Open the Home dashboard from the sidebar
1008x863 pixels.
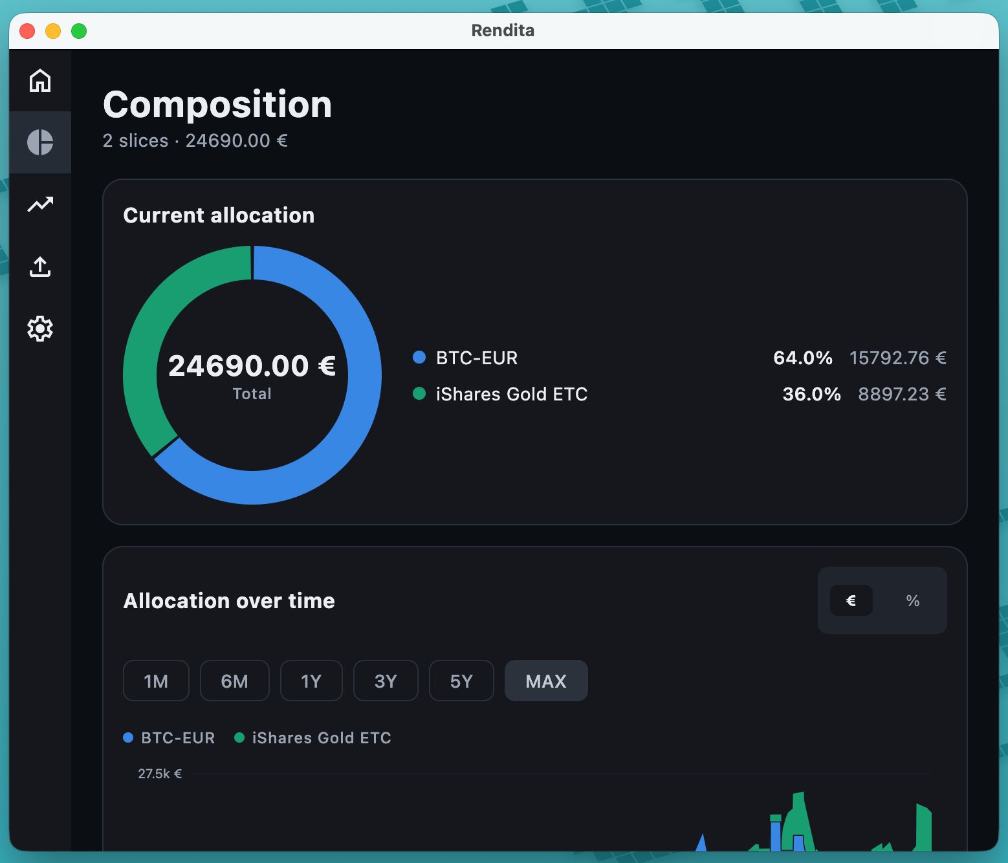40,80
